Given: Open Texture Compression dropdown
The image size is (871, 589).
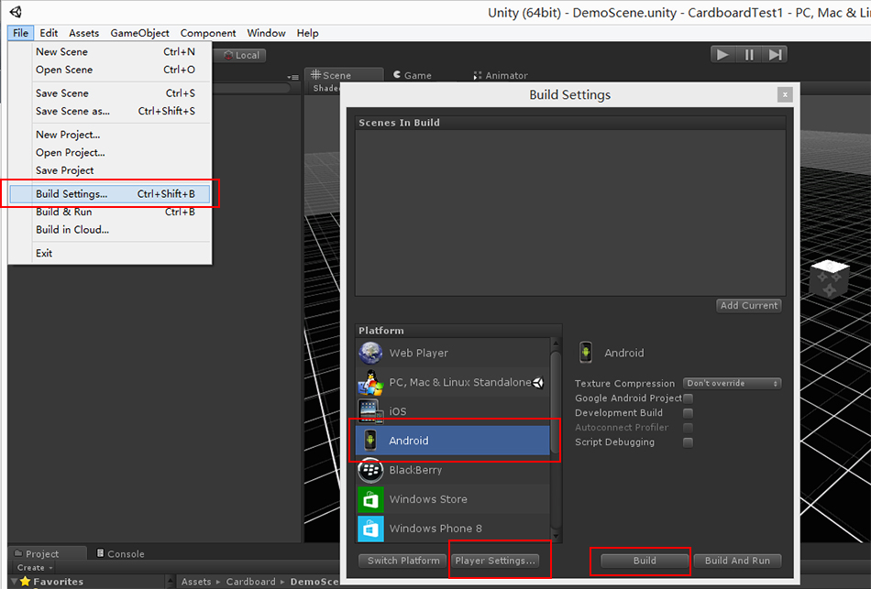Looking at the screenshot, I should [733, 384].
